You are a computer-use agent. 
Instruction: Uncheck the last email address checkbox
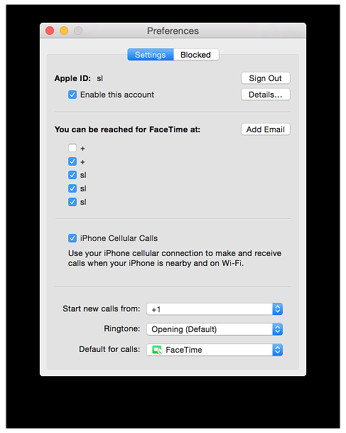tap(72, 202)
